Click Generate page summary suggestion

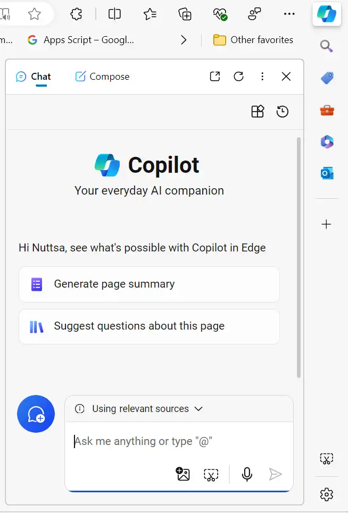coord(149,284)
